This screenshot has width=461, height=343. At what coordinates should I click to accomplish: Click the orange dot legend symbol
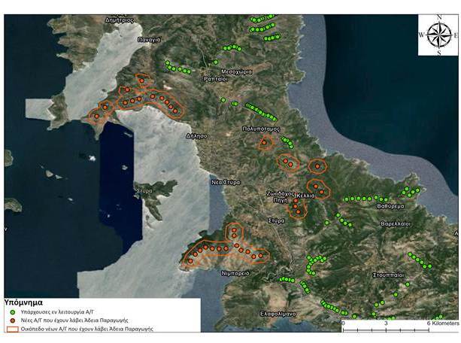click(x=13, y=320)
